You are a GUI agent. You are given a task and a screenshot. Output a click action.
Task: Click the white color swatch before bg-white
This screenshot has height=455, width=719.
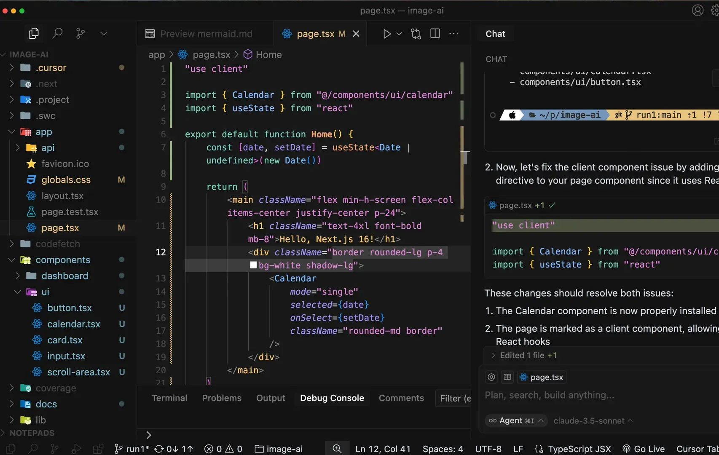[253, 265]
